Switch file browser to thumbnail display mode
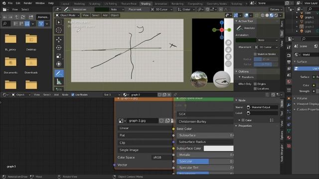 27,24
